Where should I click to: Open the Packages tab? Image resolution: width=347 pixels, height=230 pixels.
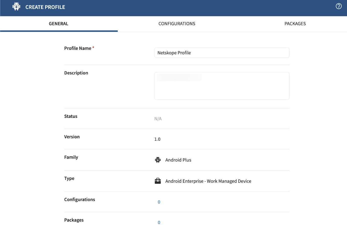[295, 24]
